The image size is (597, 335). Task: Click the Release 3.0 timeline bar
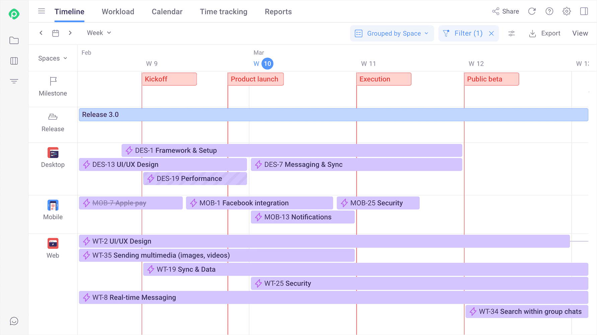point(333,115)
